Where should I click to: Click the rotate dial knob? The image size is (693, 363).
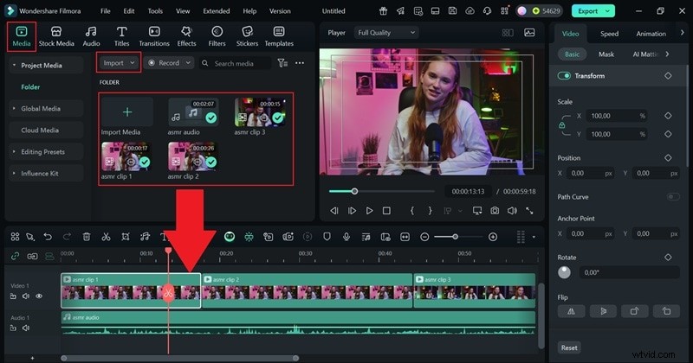coord(564,272)
